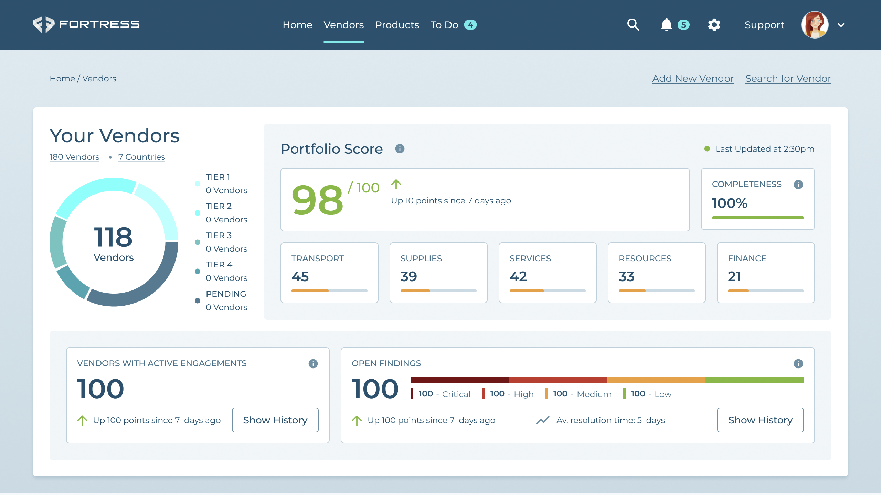The width and height of the screenshot is (881, 495).
Task: Click the green up arrow beside 98/100
Action: pos(396,185)
